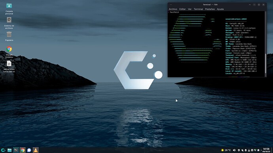Open Google Chrome from the taskbar
This screenshot has width=273, height=153.
tap(23, 150)
